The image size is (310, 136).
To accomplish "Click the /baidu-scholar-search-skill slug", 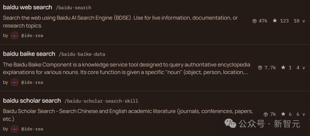I will point(101,101).
